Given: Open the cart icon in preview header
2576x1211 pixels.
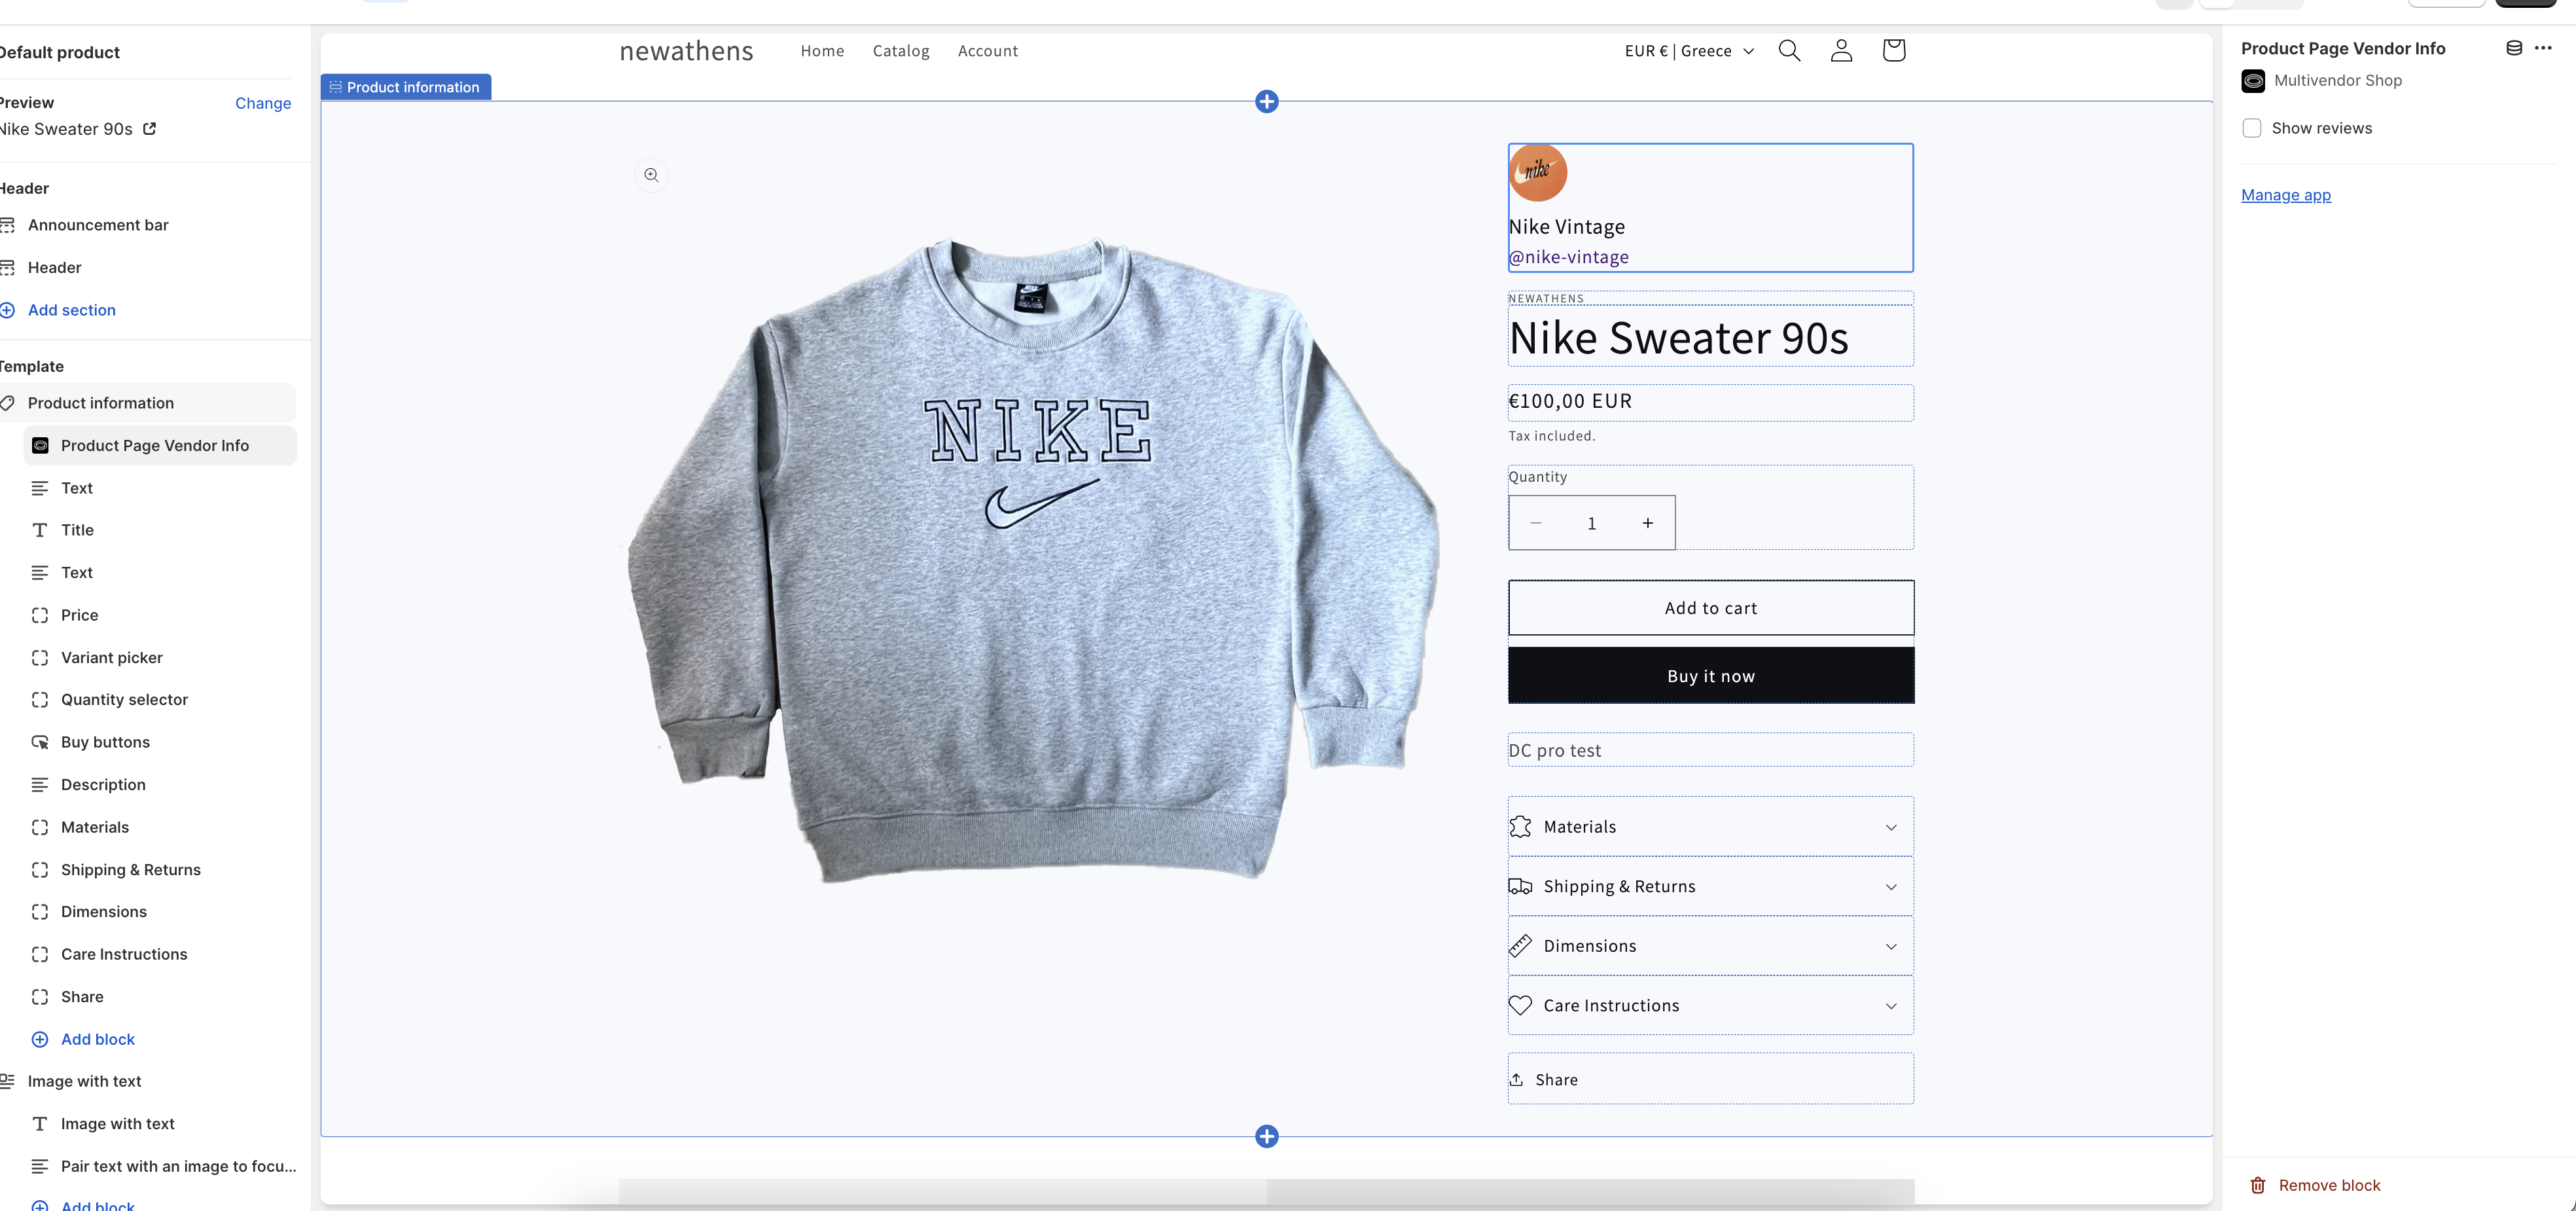Looking at the screenshot, I should 1893,50.
